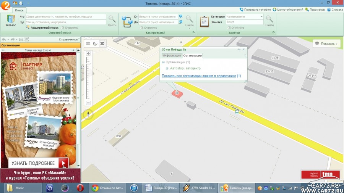Click the collapse panel layout icon
344x193 pixels.
21,39
